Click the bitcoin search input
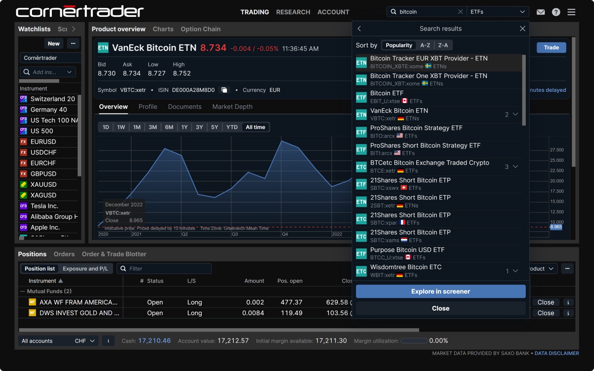The width and height of the screenshot is (594, 371). pos(426,12)
